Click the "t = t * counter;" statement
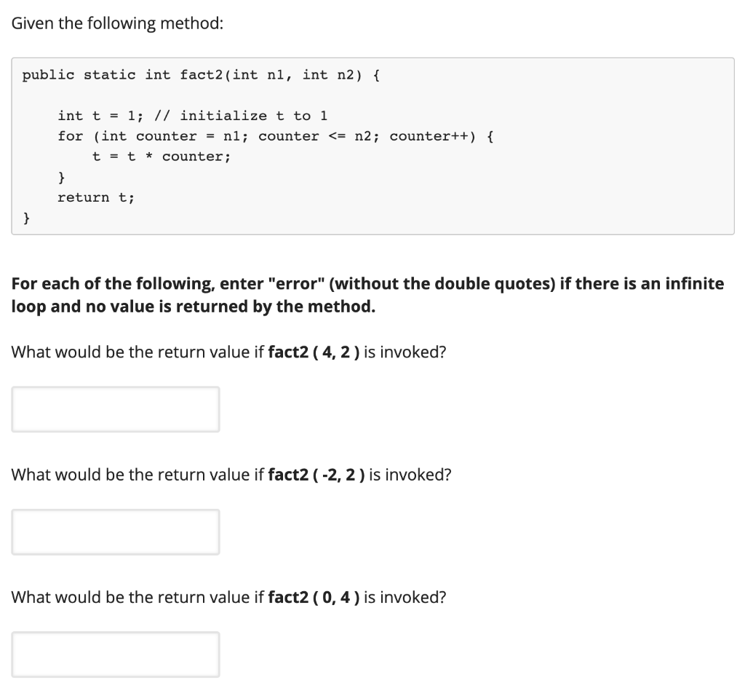This screenshot has width=745, height=680. (162, 157)
